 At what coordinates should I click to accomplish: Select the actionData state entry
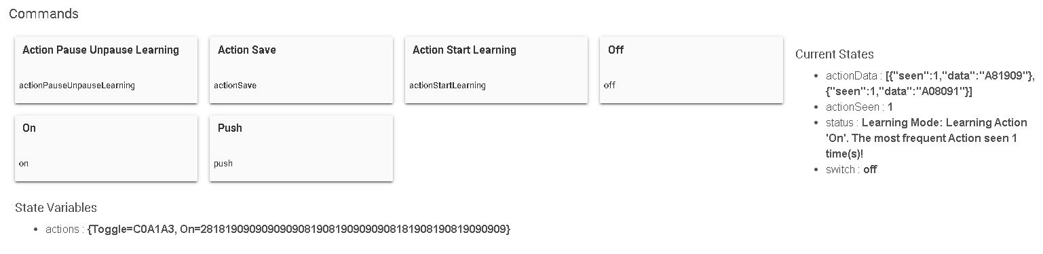(930, 83)
